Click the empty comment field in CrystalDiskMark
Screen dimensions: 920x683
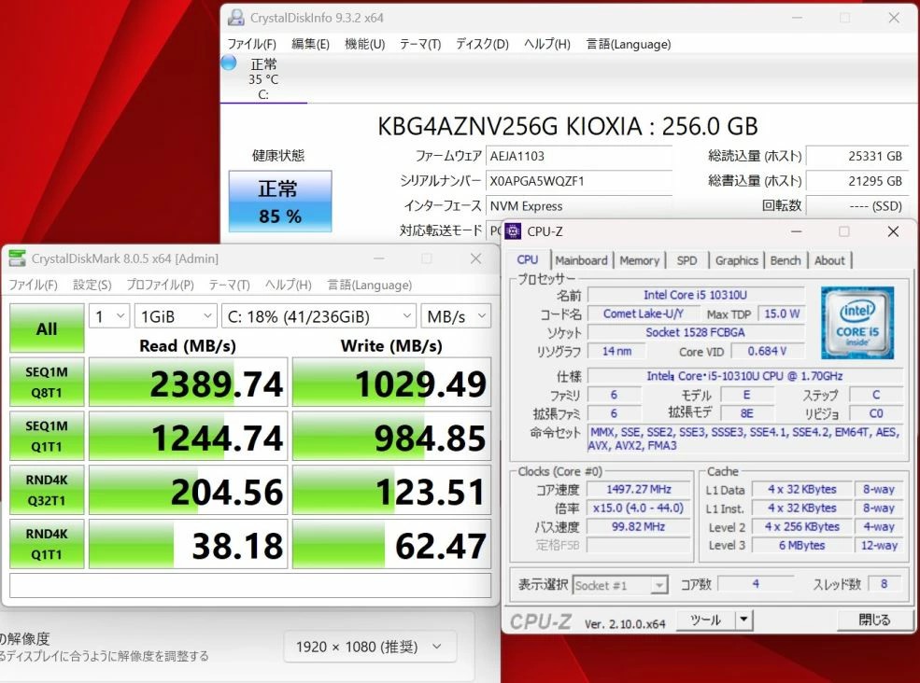point(250,585)
